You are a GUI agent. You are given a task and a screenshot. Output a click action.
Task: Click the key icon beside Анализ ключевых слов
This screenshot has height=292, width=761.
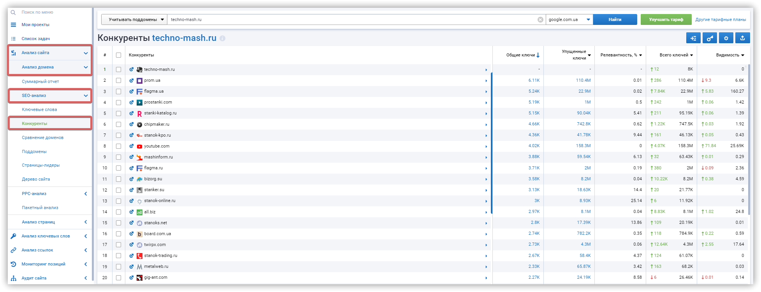pyautogui.click(x=13, y=236)
